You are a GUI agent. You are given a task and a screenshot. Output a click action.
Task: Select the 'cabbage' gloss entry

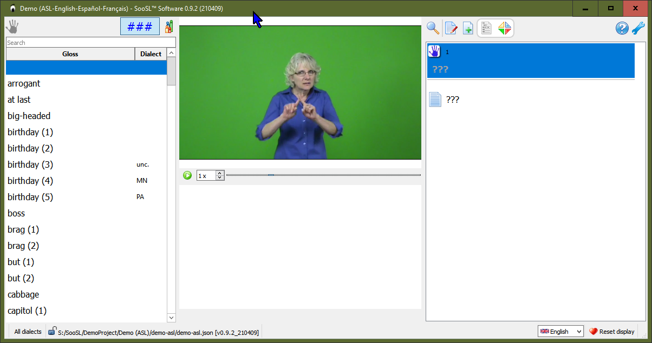click(86, 294)
